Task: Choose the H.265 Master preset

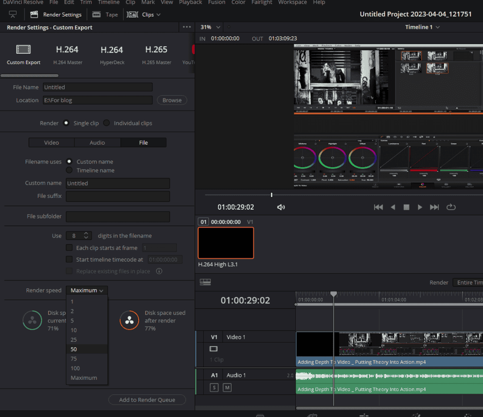Action: coord(157,55)
